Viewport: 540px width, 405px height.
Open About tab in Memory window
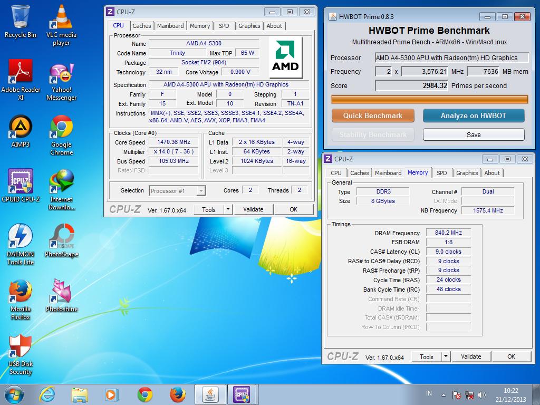492,173
